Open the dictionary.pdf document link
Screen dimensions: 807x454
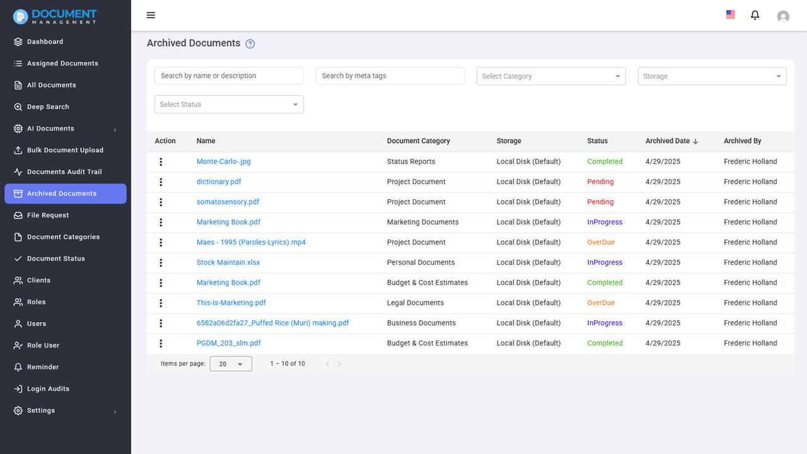[219, 182]
